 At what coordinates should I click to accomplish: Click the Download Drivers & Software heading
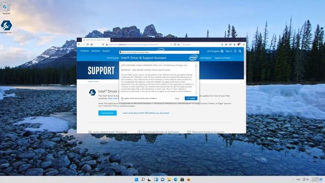pos(160,132)
